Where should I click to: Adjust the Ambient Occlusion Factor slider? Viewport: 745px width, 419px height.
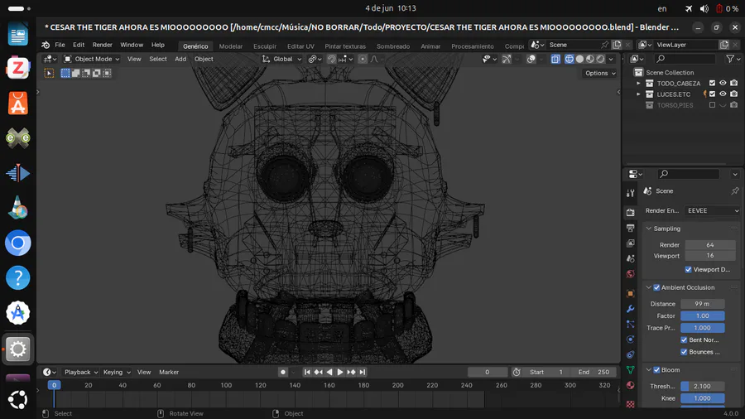click(x=702, y=315)
